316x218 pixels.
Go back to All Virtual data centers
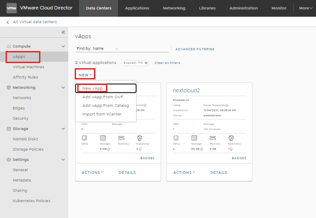[35, 22]
